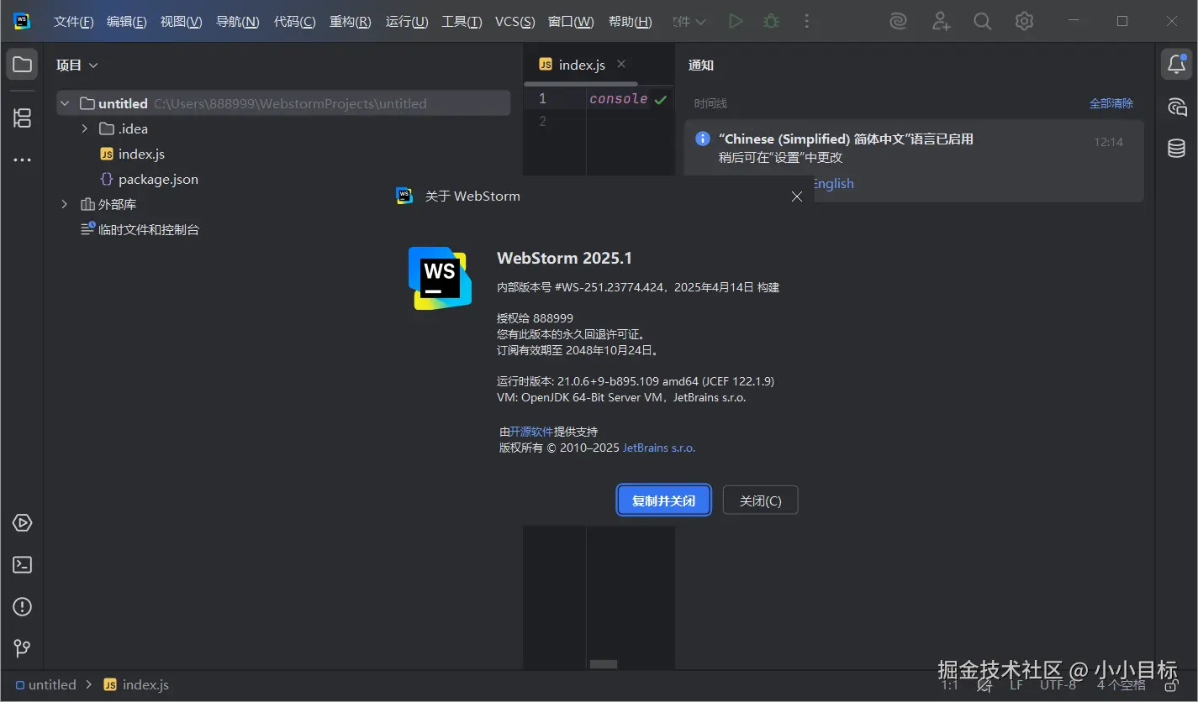The image size is (1198, 702).
Task: Open the 运行(U) menu
Action: click(x=407, y=22)
